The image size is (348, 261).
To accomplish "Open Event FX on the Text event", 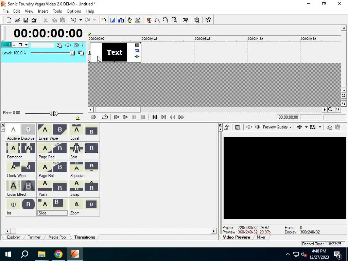I will (x=137, y=57).
